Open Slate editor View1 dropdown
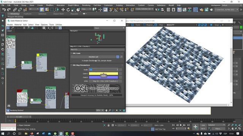The image size is (243, 136). coord(109,28)
